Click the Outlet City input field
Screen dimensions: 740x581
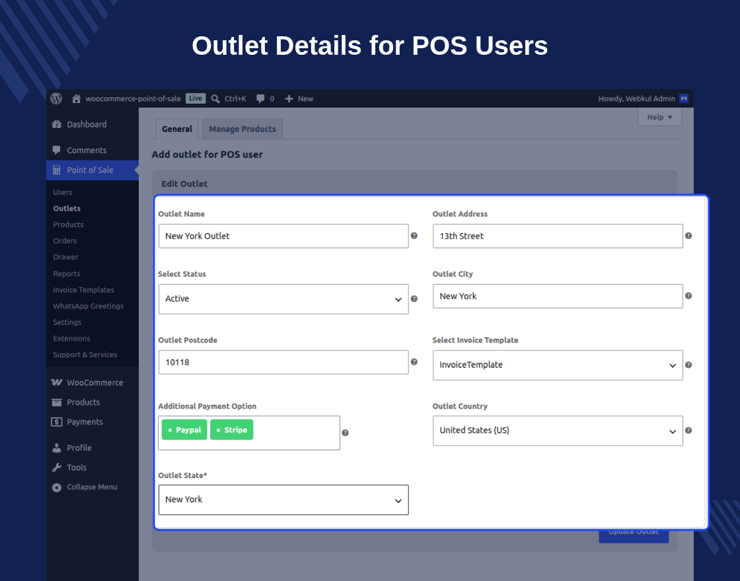pyautogui.click(x=558, y=296)
